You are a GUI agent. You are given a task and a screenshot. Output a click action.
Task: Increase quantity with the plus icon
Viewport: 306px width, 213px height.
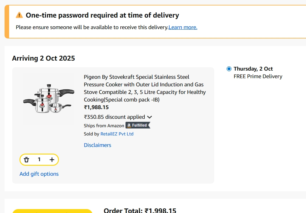[52, 159]
